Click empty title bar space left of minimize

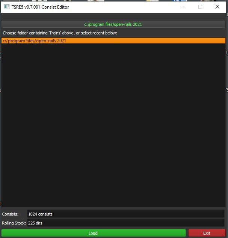pos(124,7)
